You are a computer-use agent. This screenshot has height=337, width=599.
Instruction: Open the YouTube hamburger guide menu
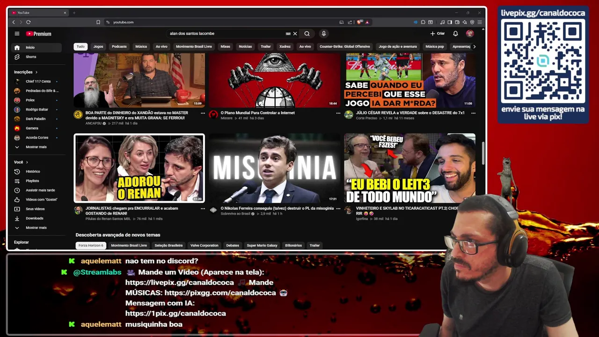pos(17,34)
